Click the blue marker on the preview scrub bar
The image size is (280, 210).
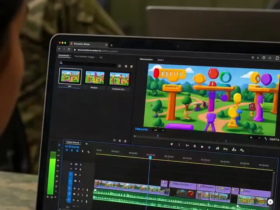pyautogui.click(x=157, y=136)
